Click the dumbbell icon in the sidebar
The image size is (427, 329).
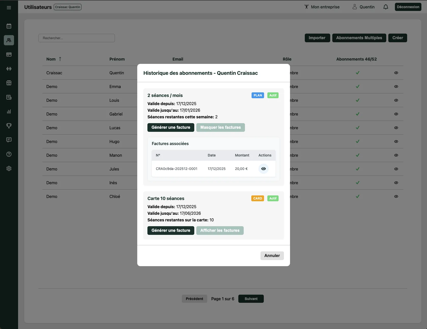click(9, 69)
